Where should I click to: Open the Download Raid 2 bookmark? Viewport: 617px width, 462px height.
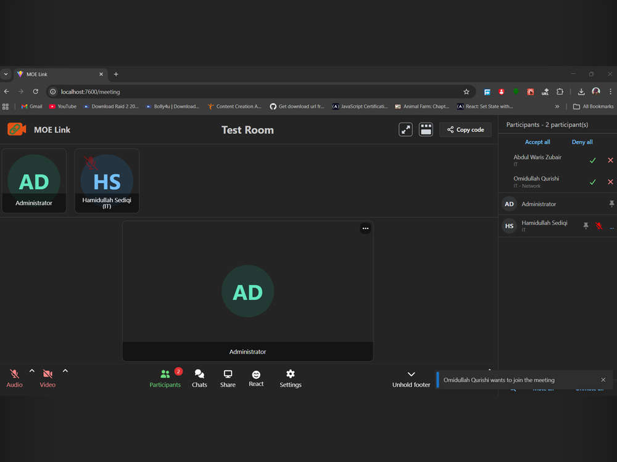click(111, 107)
